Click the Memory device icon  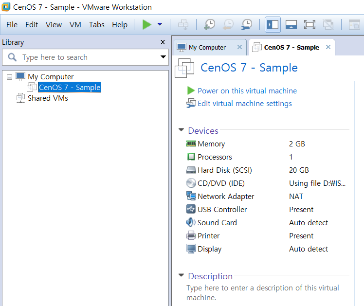coord(191,144)
